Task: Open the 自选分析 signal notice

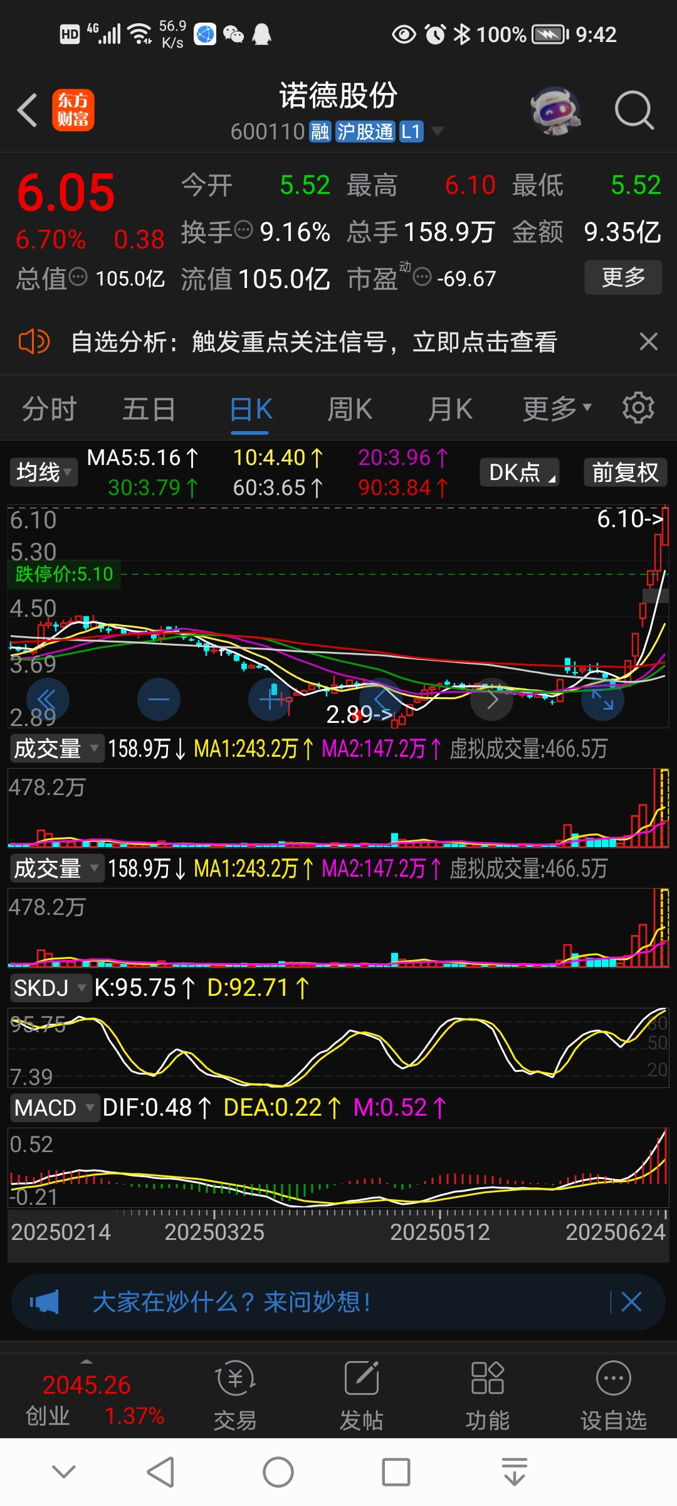Action: click(x=314, y=342)
